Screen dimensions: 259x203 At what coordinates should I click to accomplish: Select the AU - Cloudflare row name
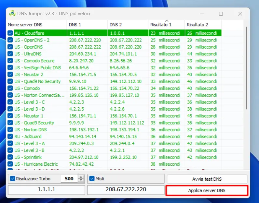click(29, 33)
